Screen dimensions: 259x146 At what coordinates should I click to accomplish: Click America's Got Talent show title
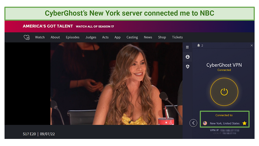click(48, 26)
